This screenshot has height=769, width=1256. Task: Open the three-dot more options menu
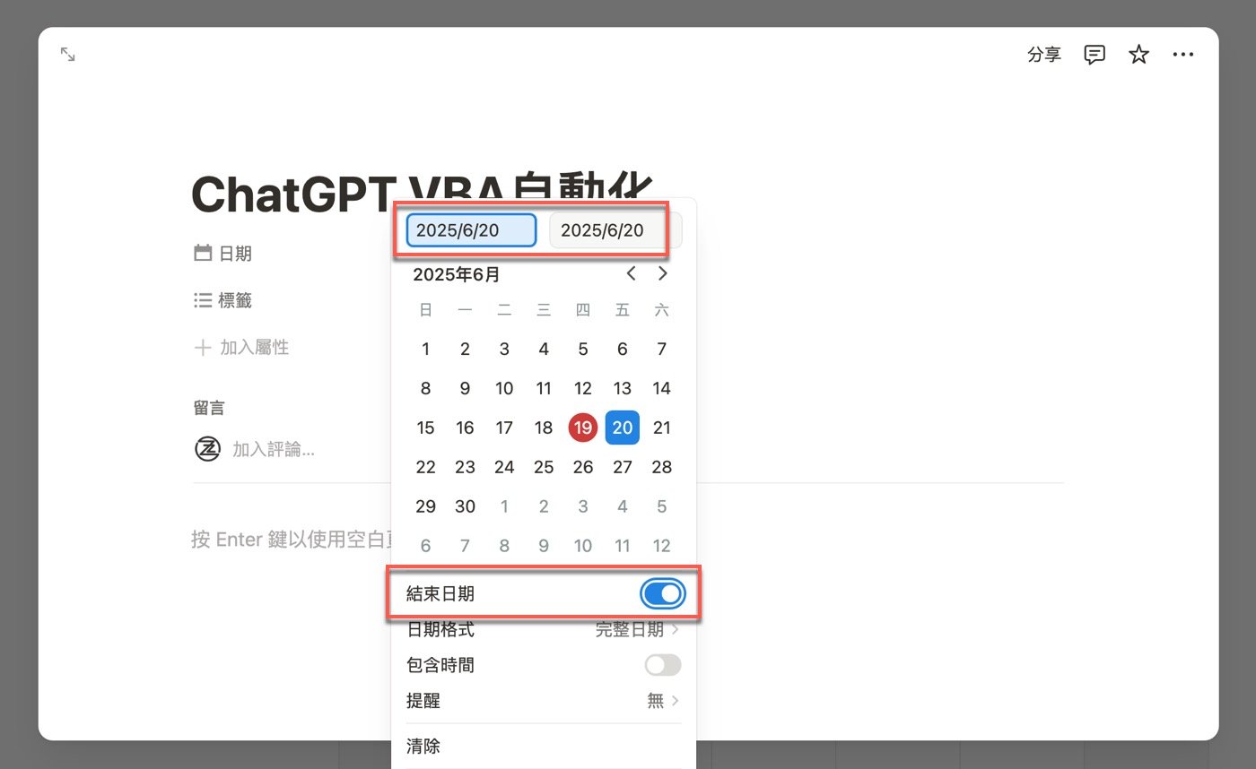[1183, 55]
